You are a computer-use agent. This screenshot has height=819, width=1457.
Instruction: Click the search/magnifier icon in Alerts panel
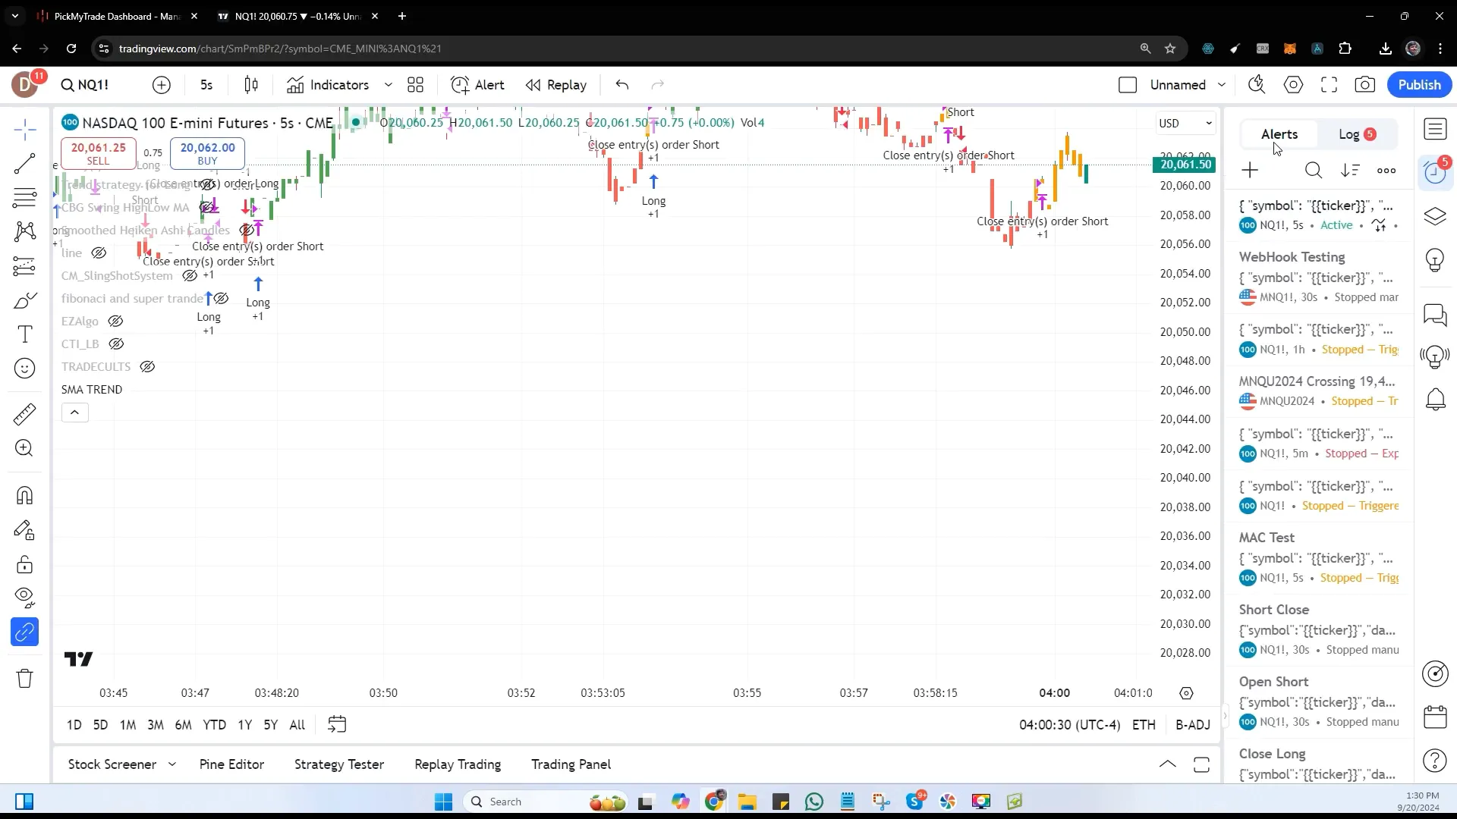pos(1314,170)
